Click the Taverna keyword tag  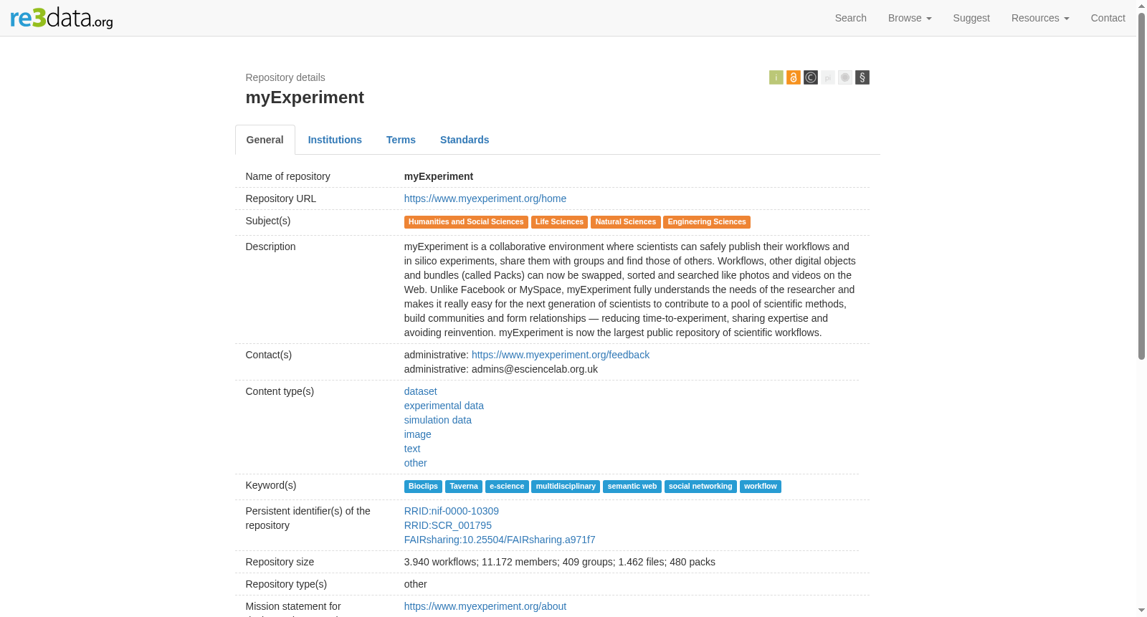[x=464, y=487]
